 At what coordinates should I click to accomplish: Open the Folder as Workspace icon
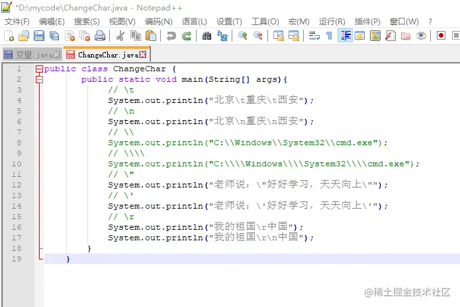[406, 36]
